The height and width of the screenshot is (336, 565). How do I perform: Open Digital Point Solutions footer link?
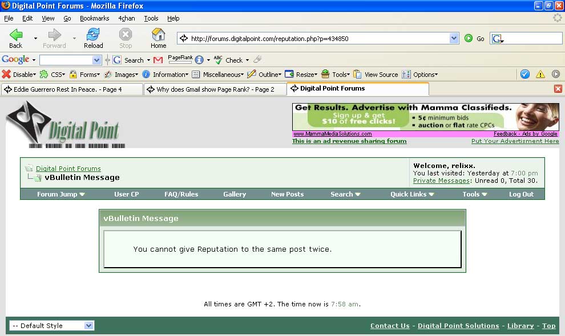tap(458, 326)
